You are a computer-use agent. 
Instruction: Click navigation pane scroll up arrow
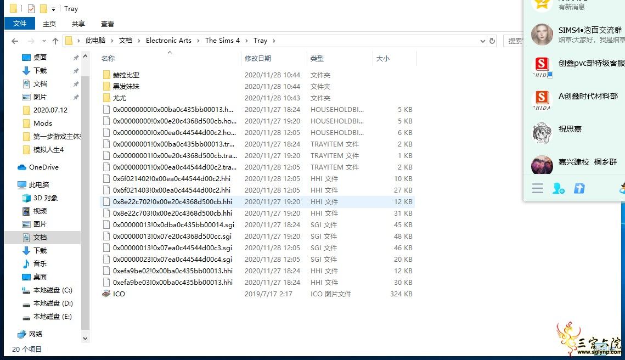coord(85,57)
